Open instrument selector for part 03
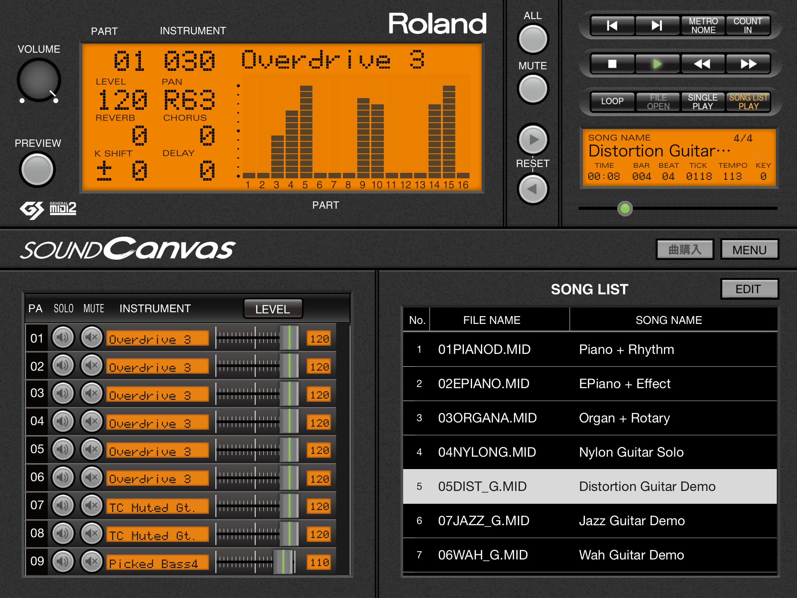 click(158, 394)
